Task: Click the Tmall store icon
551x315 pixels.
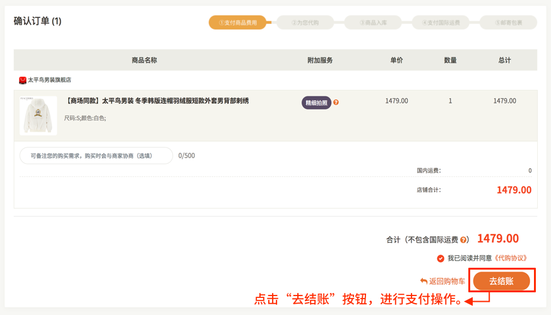Action: point(23,81)
